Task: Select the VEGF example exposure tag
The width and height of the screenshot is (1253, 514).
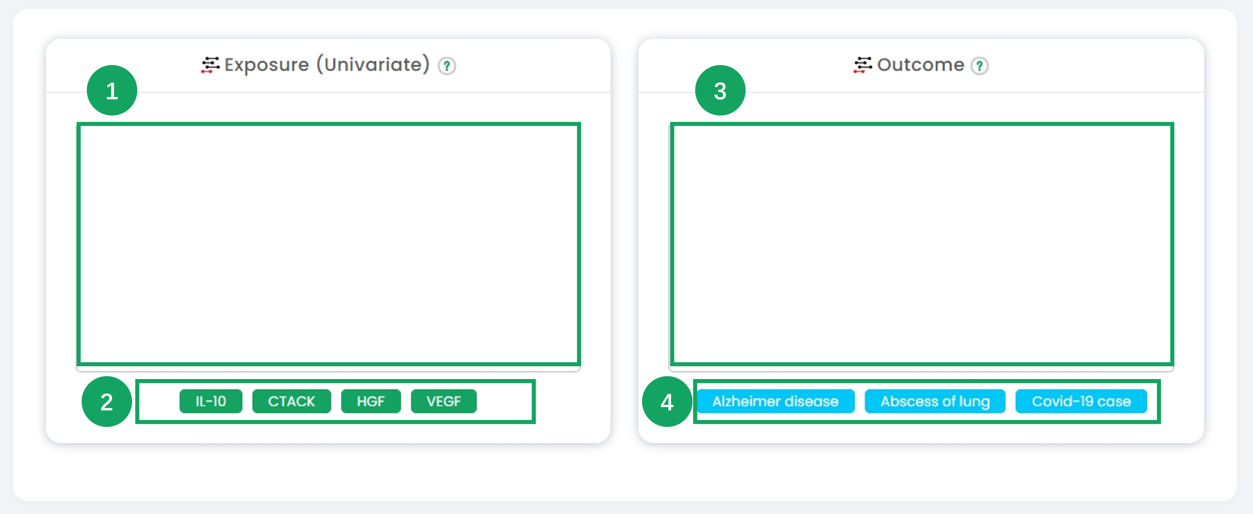Action: [x=443, y=401]
